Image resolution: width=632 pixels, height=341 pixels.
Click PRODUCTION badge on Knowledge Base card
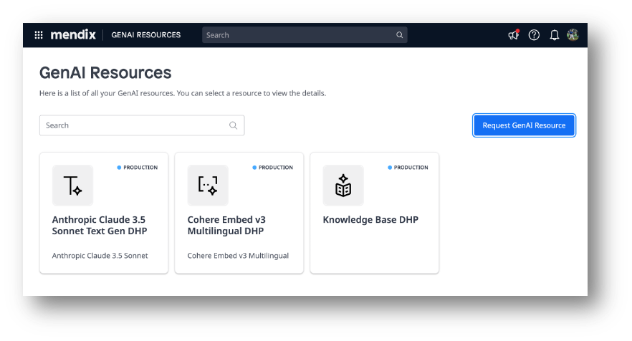408,167
